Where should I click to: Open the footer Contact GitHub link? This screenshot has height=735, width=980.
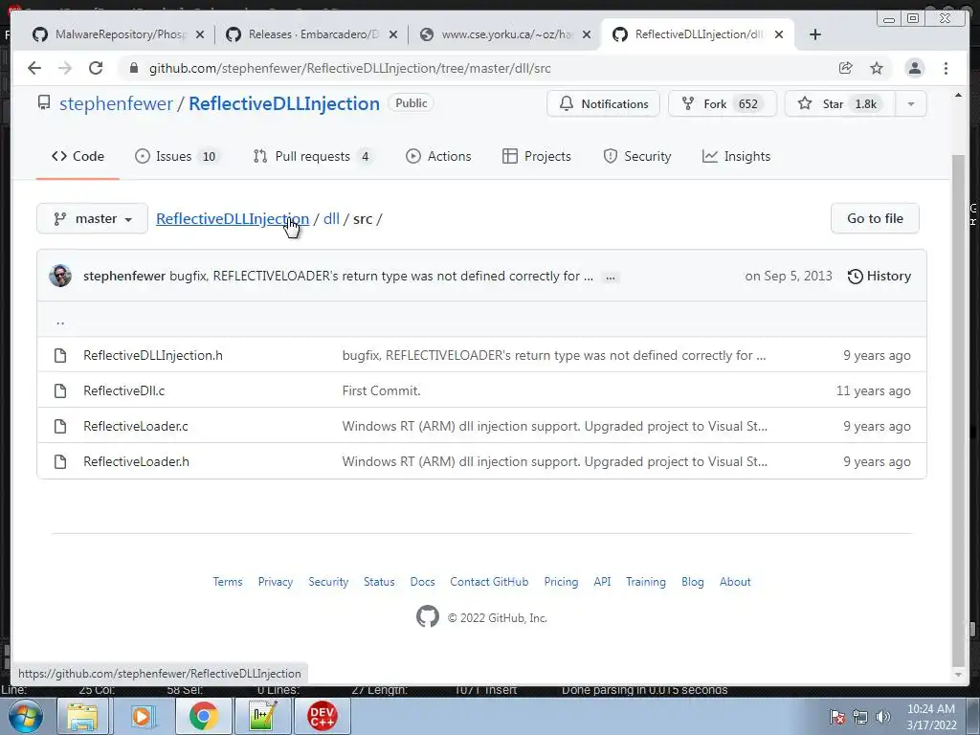tap(489, 581)
